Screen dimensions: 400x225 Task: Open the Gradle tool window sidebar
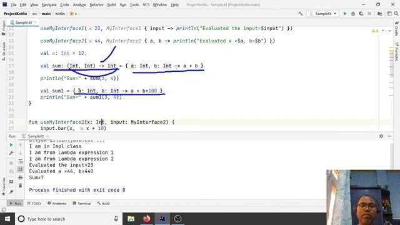pos(396,28)
